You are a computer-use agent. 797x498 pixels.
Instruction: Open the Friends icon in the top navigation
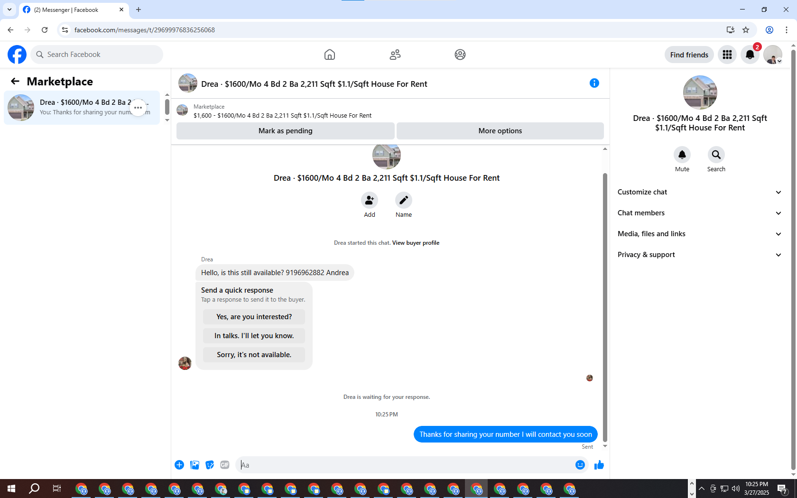(395, 55)
